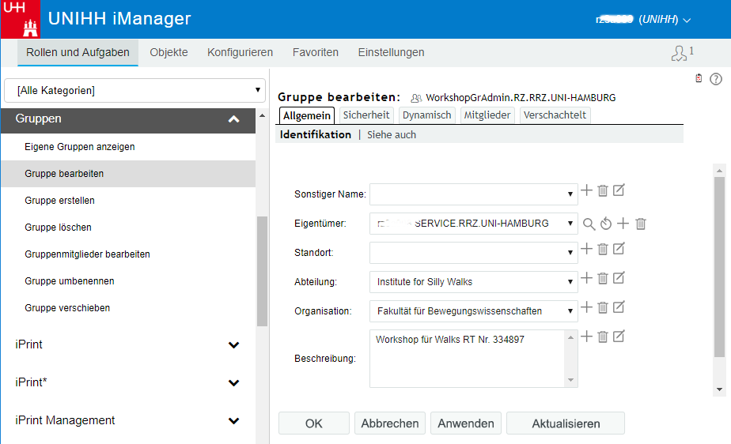Open the user account menu (UNIHH)
Screen dimensions: 731x444
[x=643, y=20]
